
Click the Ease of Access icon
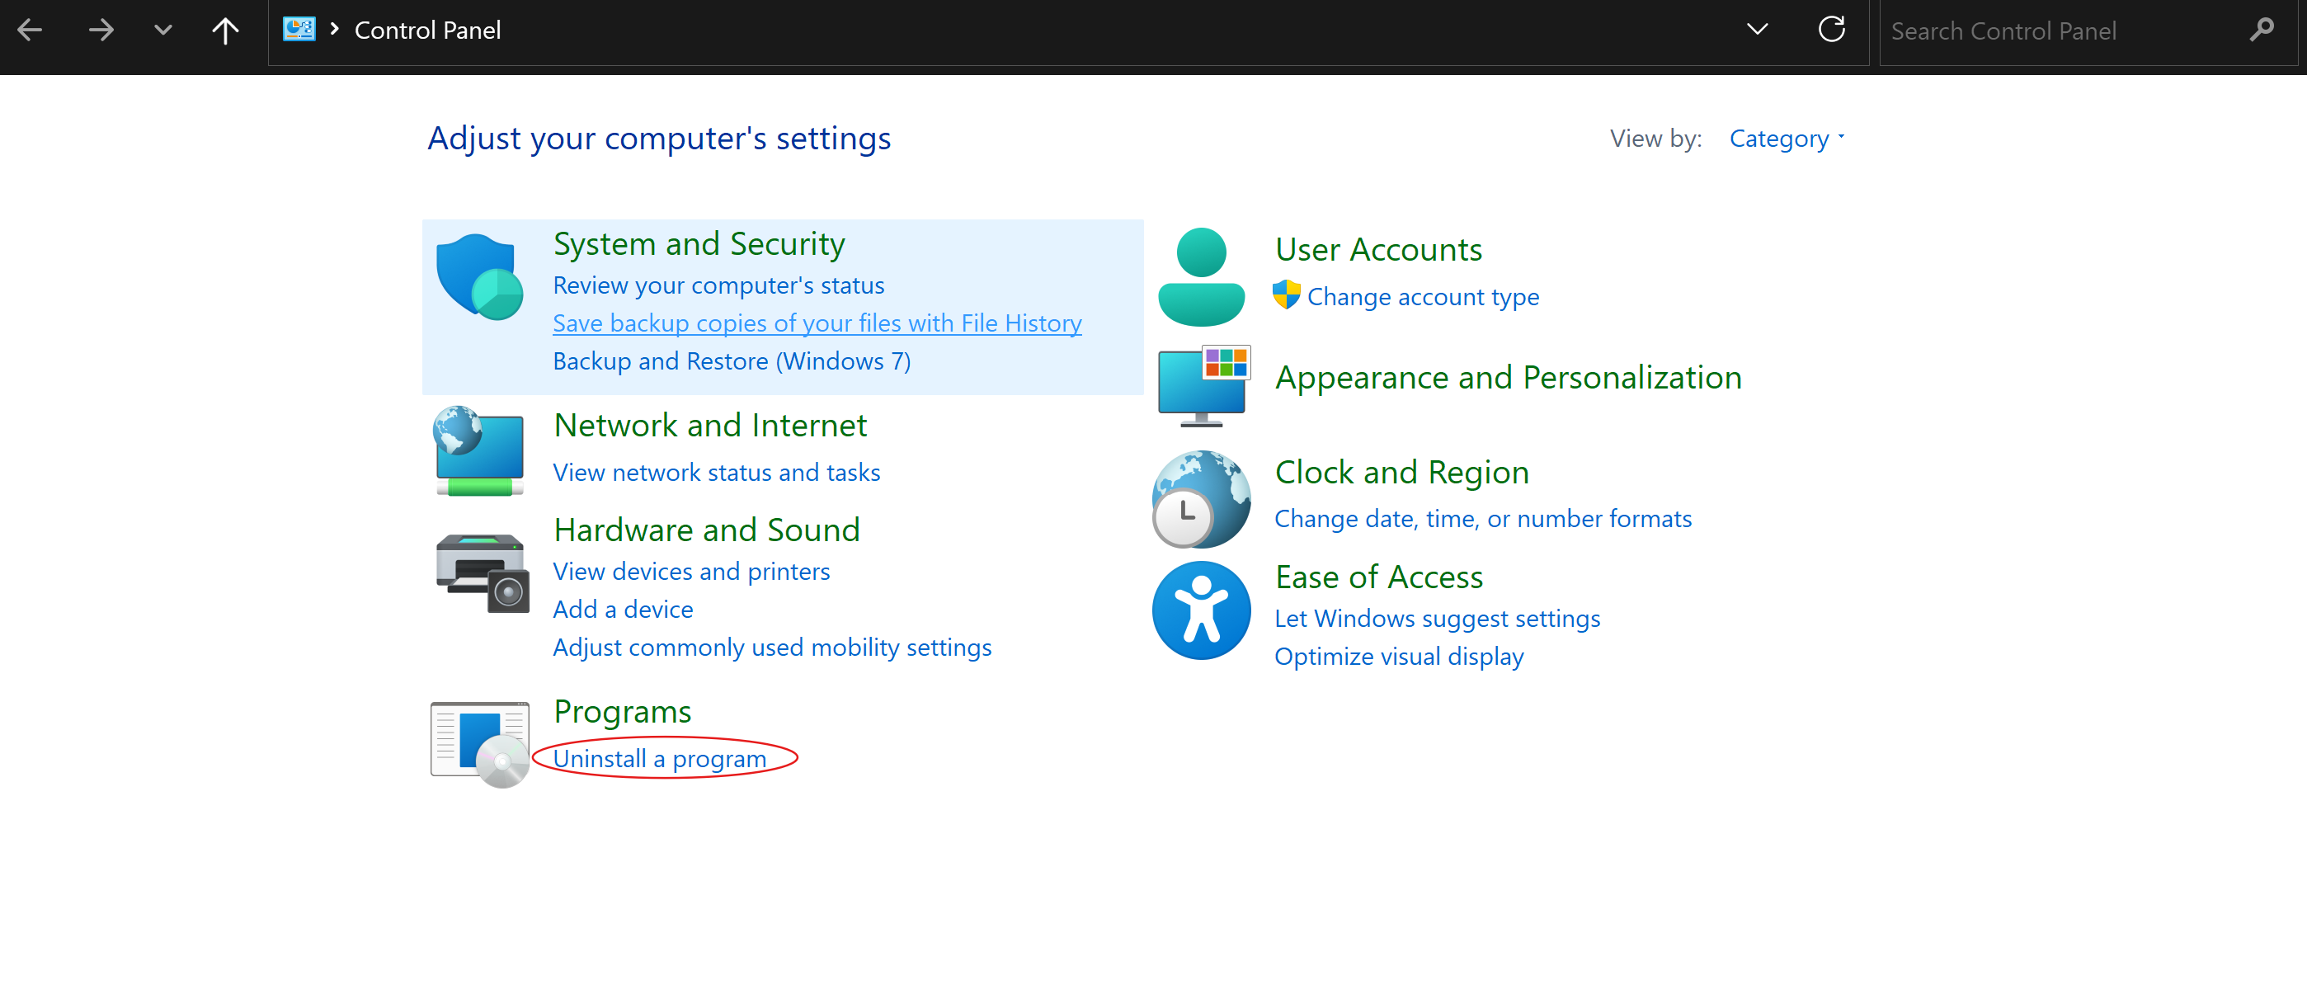[1201, 610]
